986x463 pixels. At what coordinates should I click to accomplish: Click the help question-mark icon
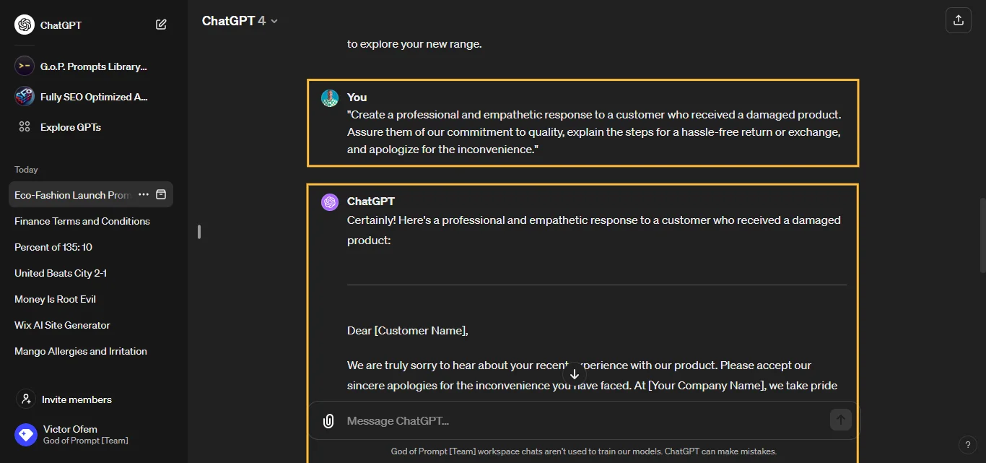[969, 446]
